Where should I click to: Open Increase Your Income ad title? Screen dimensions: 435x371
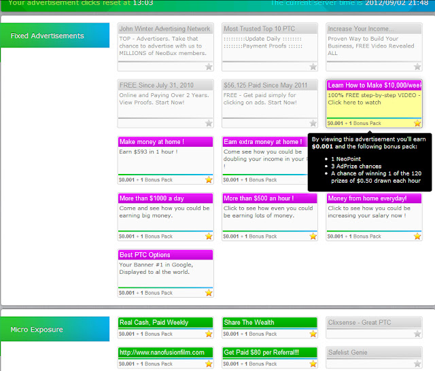pyautogui.click(x=374, y=29)
